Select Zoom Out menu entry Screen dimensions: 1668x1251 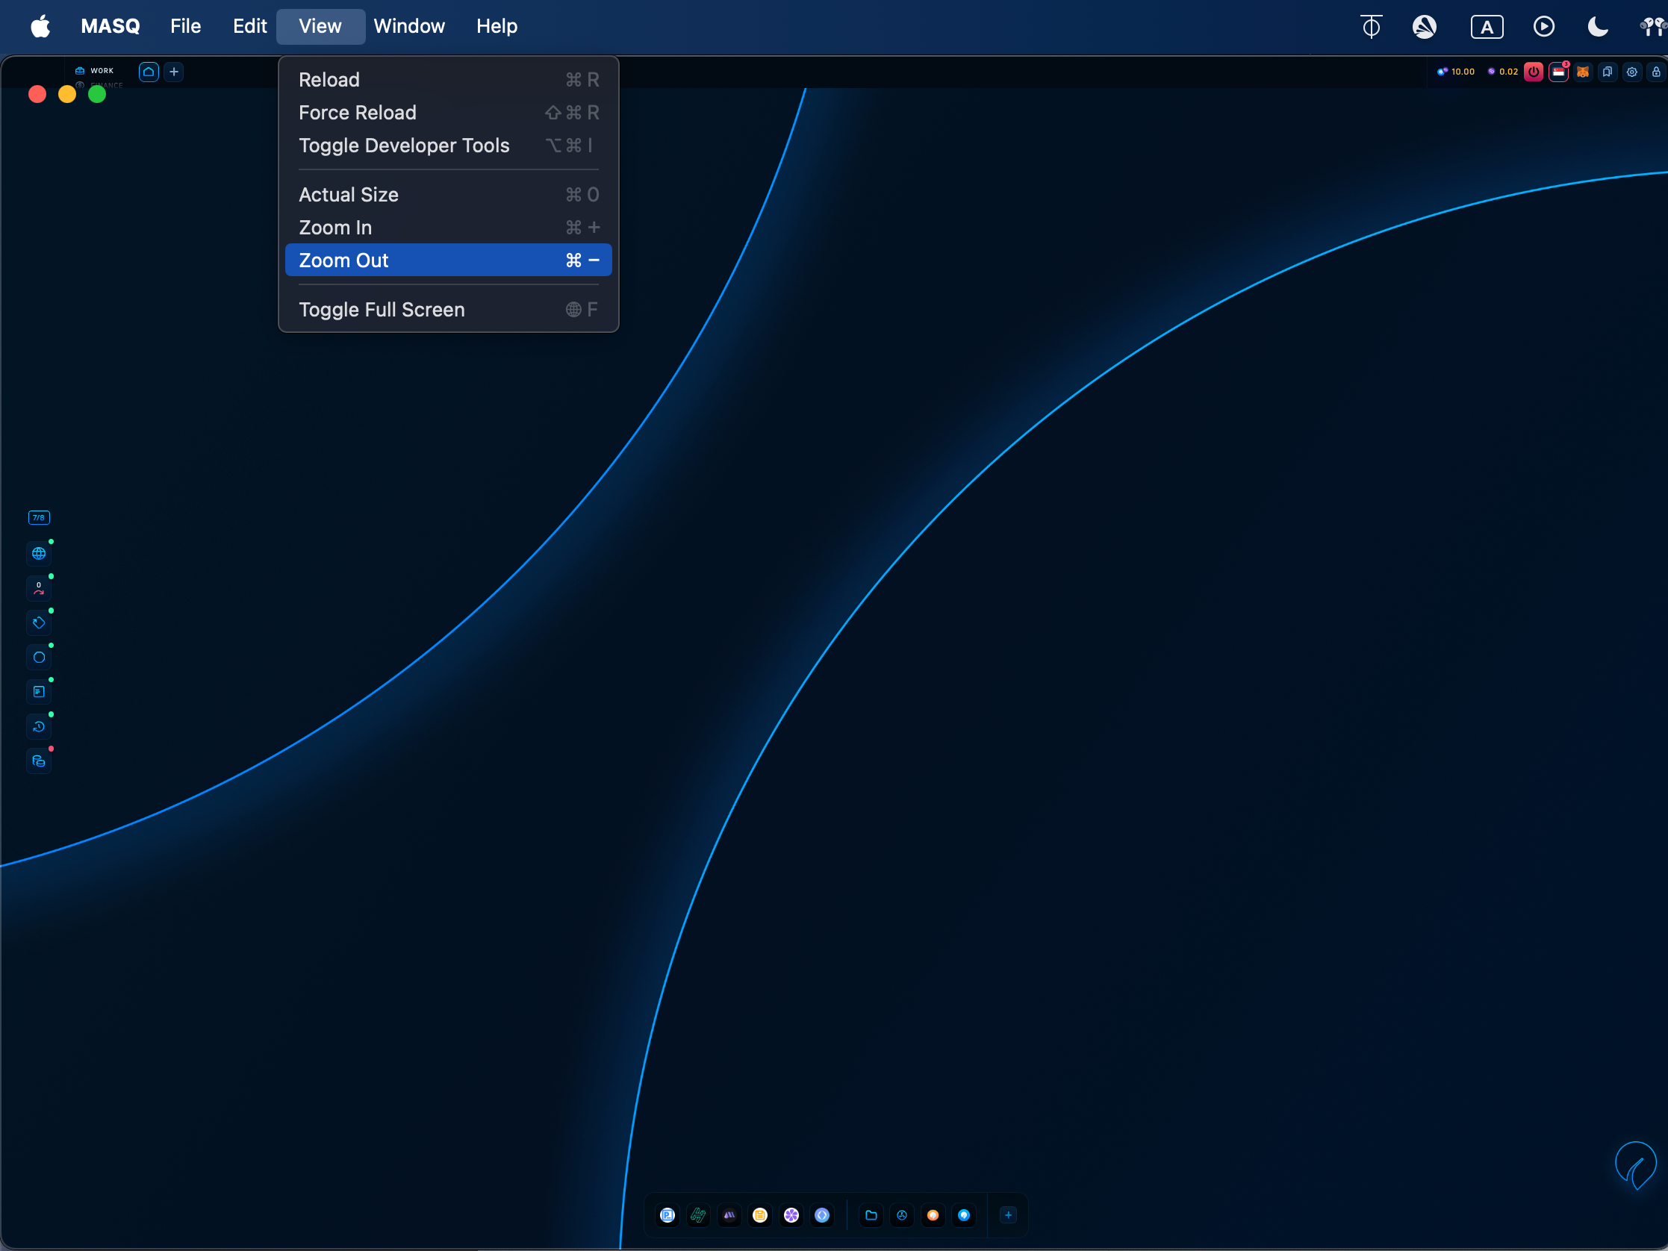coord(448,261)
